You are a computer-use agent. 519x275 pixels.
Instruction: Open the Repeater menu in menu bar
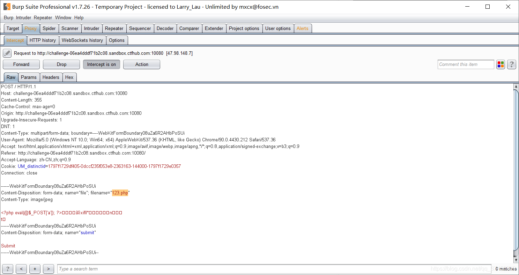pos(43,17)
